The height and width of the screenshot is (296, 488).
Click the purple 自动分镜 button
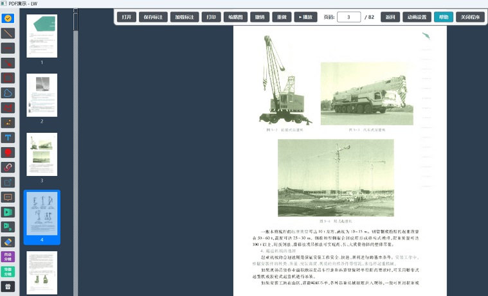click(x=8, y=257)
